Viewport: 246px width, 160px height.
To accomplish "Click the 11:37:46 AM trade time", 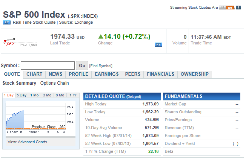I will pyautogui.click(x=206, y=37).
